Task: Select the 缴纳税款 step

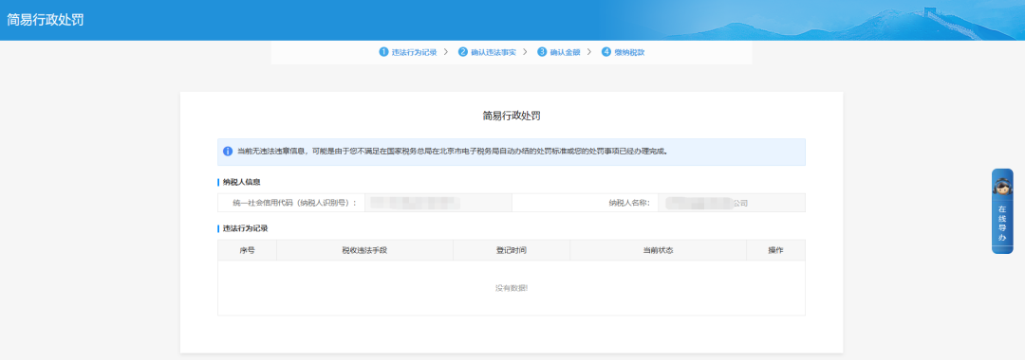Action: click(629, 52)
